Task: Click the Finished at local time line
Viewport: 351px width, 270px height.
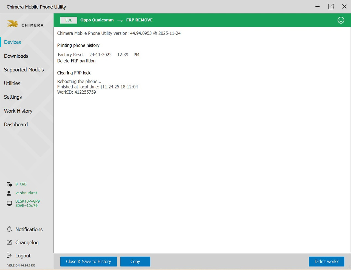Action: pos(98,87)
